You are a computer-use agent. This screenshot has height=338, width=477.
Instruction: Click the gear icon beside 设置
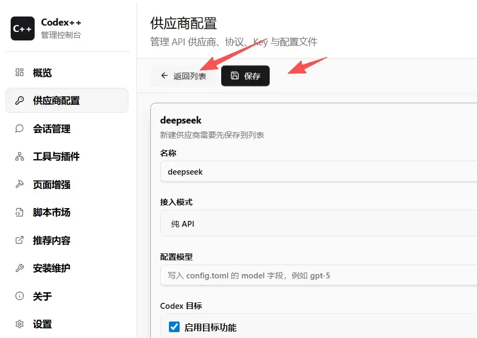[20, 324]
